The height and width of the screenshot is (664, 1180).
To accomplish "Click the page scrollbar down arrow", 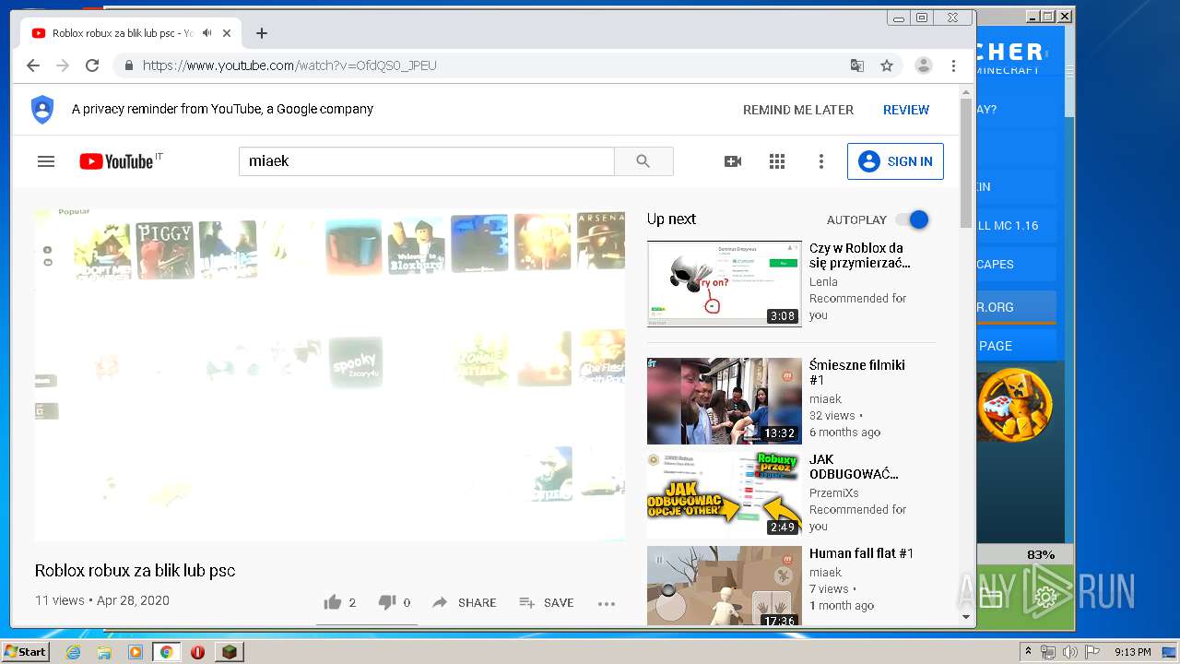I will pos(966,617).
